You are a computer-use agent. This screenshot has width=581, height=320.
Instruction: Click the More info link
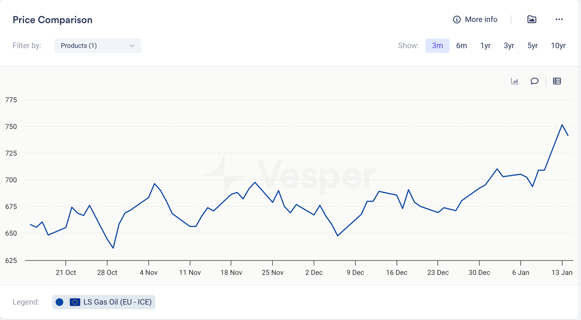click(481, 20)
